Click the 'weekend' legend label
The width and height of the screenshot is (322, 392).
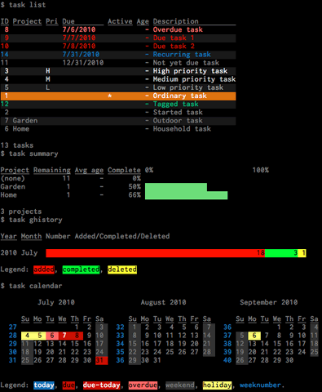[x=180, y=385]
